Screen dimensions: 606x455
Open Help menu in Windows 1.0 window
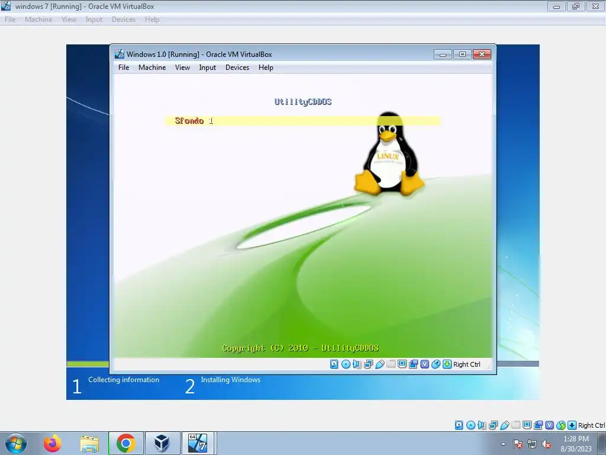tap(266, 68)
